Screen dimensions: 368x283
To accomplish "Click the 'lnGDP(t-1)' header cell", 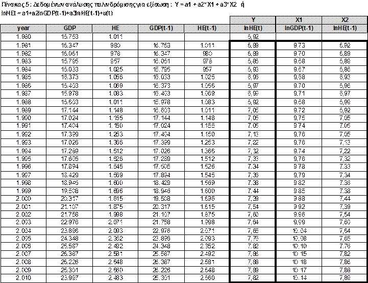I will point(299,28).
